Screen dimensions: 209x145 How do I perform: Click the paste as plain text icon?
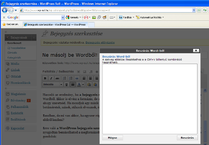(89, 85)
